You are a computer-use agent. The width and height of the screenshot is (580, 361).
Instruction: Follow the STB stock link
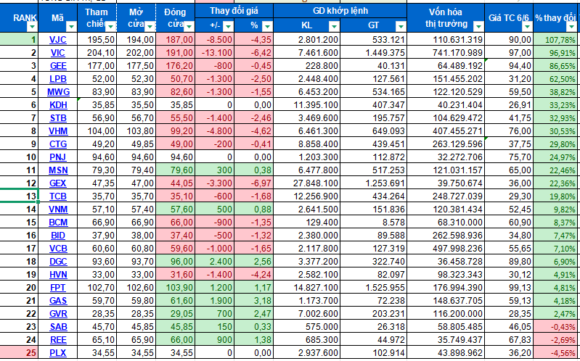pyautogui.click(x=58, y=118)
